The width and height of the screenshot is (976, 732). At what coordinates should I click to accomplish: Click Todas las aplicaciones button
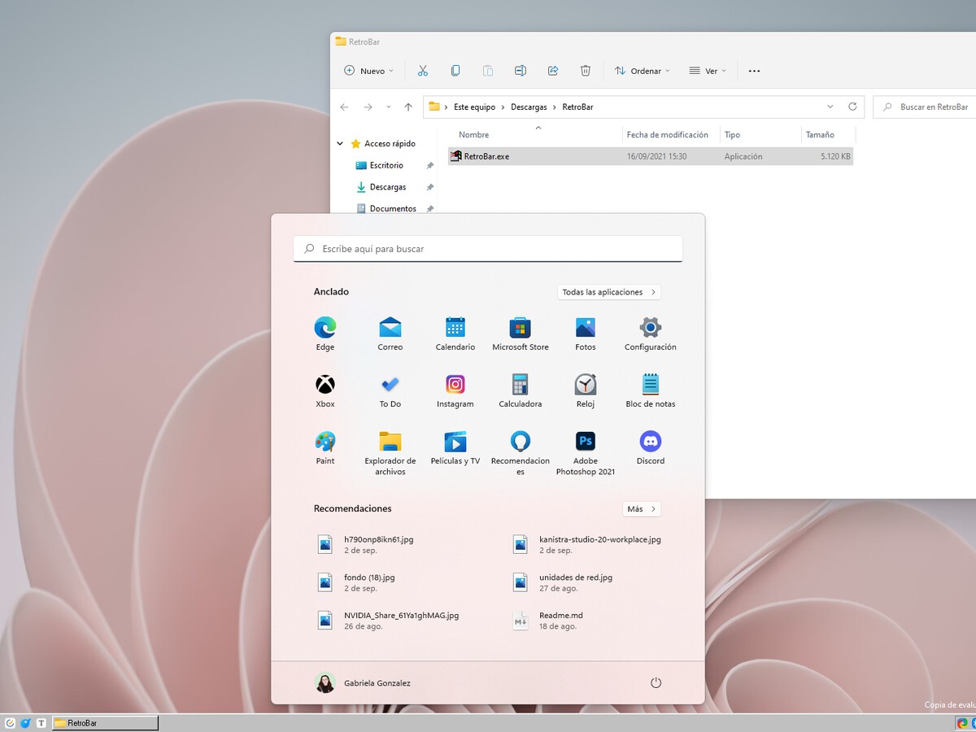point(609,292)
